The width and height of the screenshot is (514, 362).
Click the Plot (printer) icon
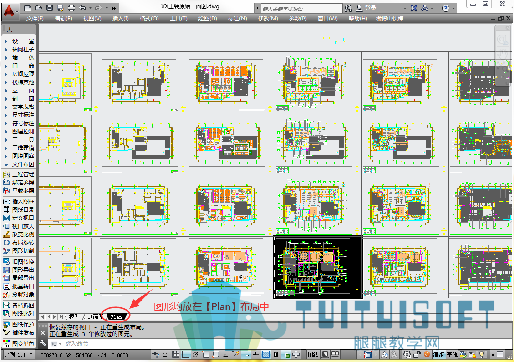71,8
